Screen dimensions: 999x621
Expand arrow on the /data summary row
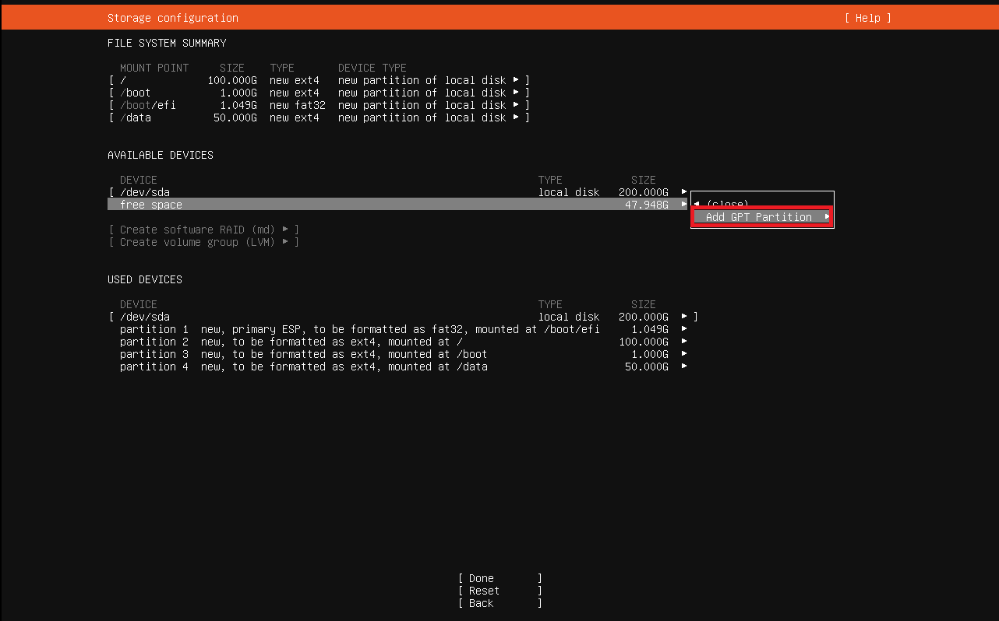pyautogui.click(x=516, y=118)
